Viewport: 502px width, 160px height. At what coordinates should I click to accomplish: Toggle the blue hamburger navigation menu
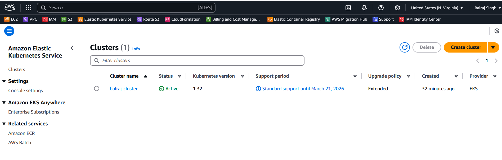tap(9, 31)
